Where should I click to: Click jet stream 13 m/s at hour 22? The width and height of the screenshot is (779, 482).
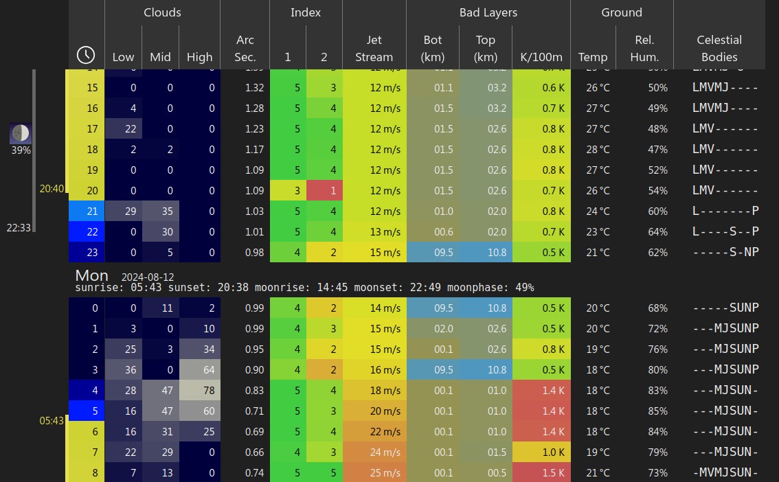(374, 232)
